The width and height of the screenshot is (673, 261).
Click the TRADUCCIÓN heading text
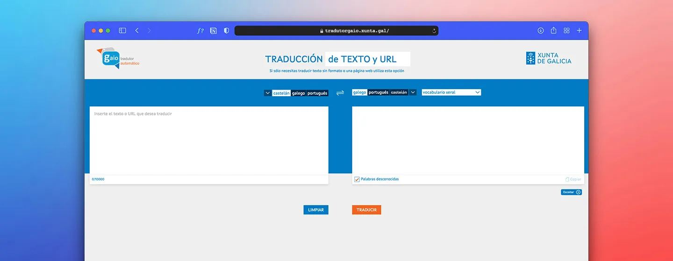coord(294,59)
